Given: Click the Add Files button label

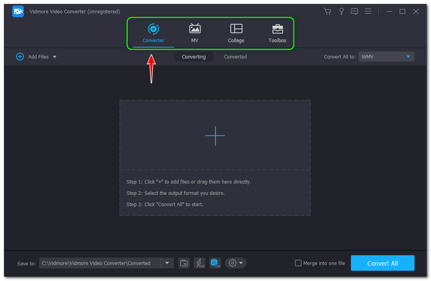Looking at the screenshot, I should point(38,57).
